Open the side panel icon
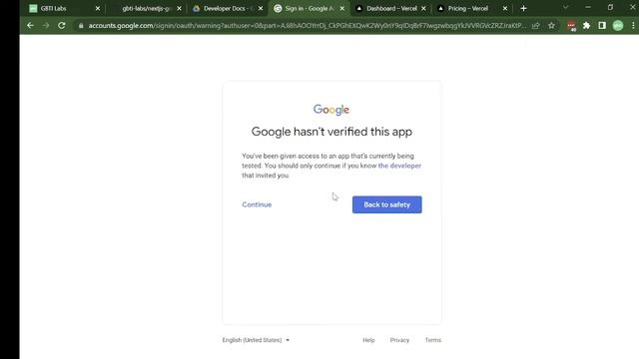The height and width of the screenshot is (359, 639). [x=602, y=26]
